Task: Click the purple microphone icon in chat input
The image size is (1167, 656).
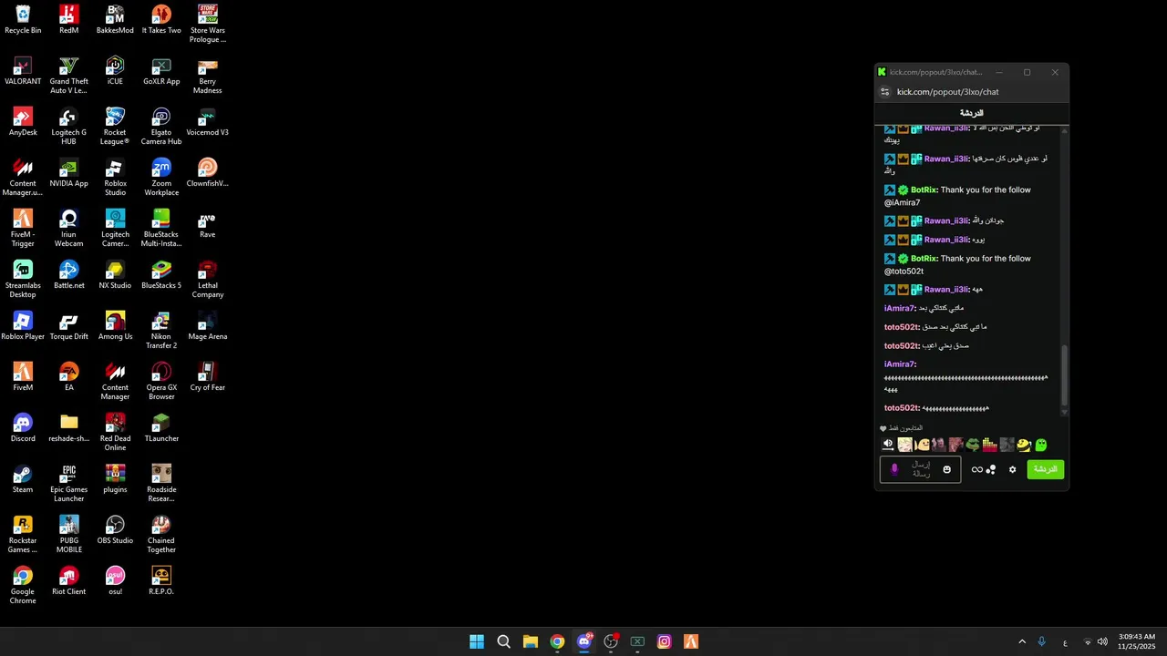Action: click(x=894, y=469)
